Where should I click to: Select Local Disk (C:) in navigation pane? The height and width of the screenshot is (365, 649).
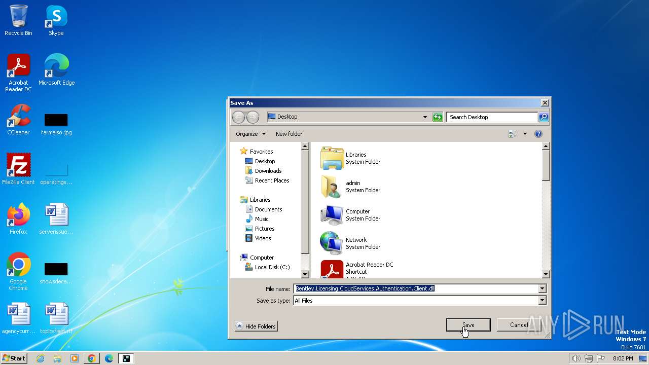267,267
